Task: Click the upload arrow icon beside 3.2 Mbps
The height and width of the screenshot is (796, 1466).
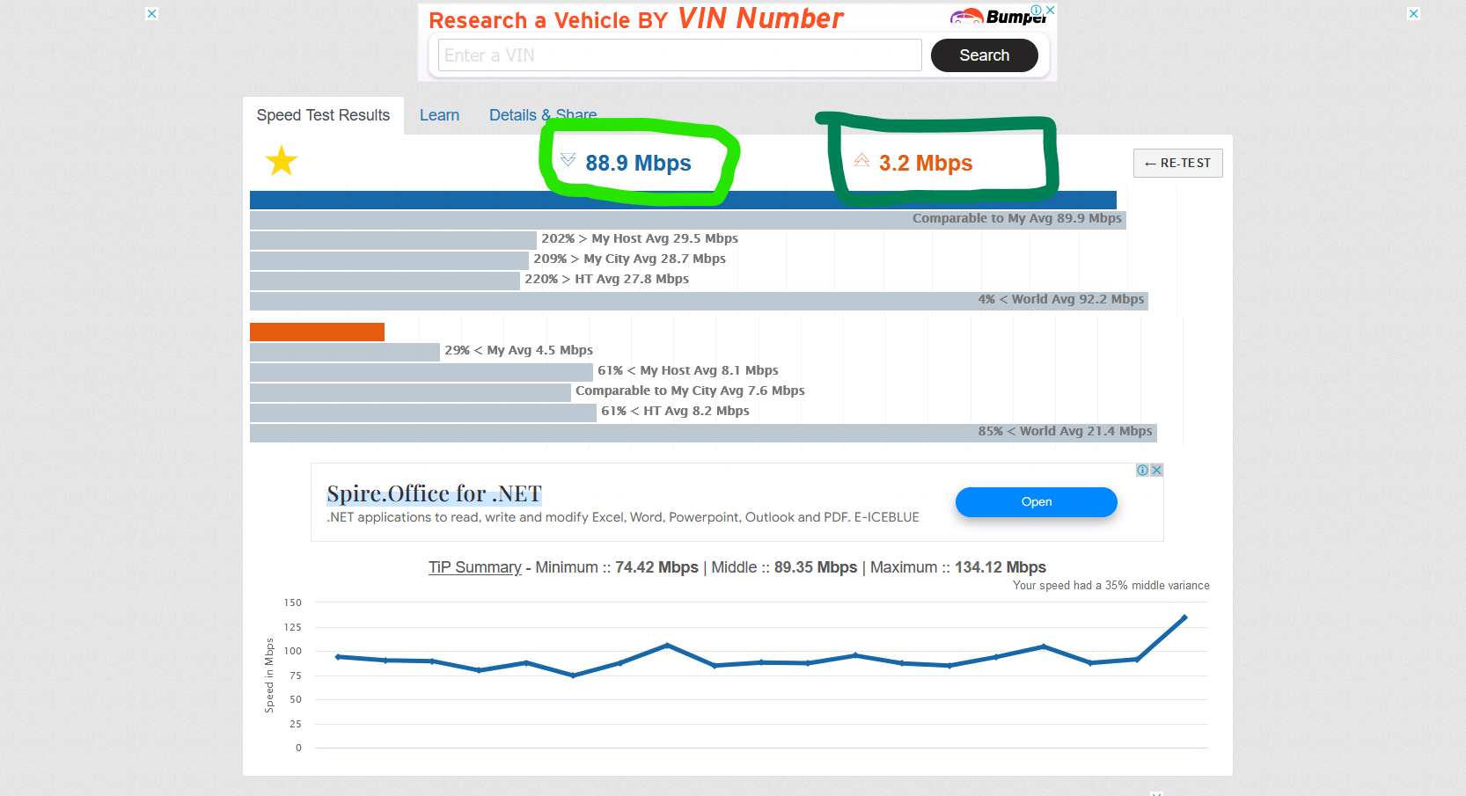Action: [x=861, y=160]
